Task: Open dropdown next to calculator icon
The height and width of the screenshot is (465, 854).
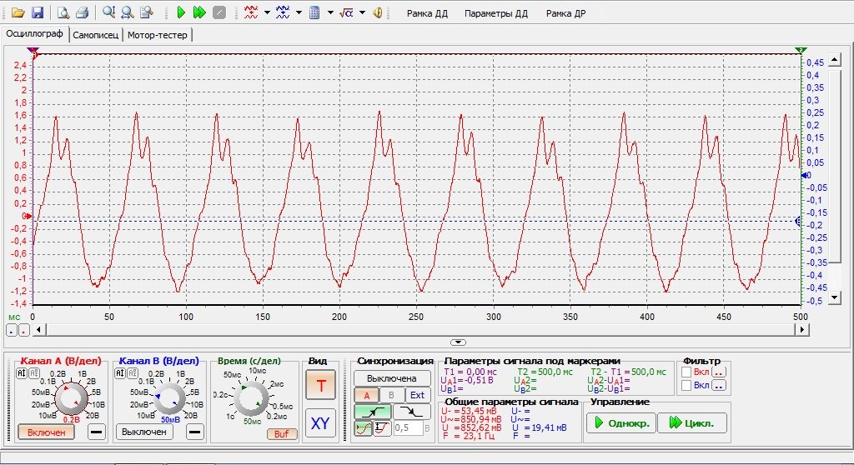Action: click(x=331, y=13)
